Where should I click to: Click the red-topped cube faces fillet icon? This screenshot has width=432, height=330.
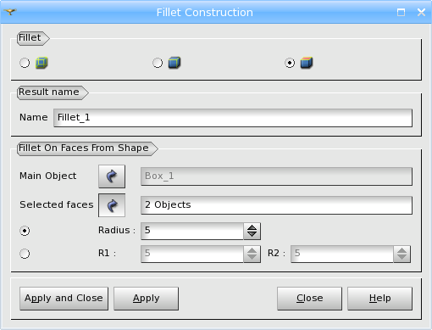pos(307,63)
